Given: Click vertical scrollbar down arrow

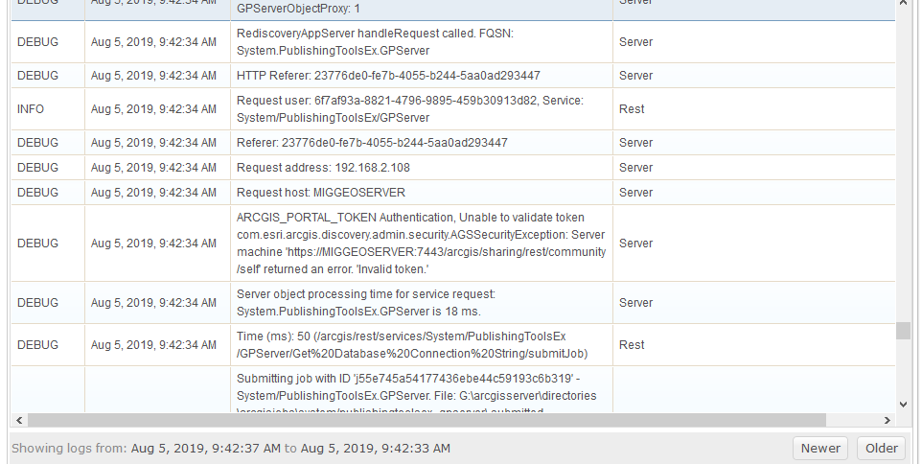Looking at the screenshot, I should 903,404.
